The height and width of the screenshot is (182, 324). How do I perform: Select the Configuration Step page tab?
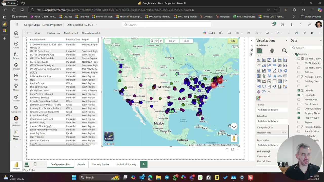pos(60,164)
